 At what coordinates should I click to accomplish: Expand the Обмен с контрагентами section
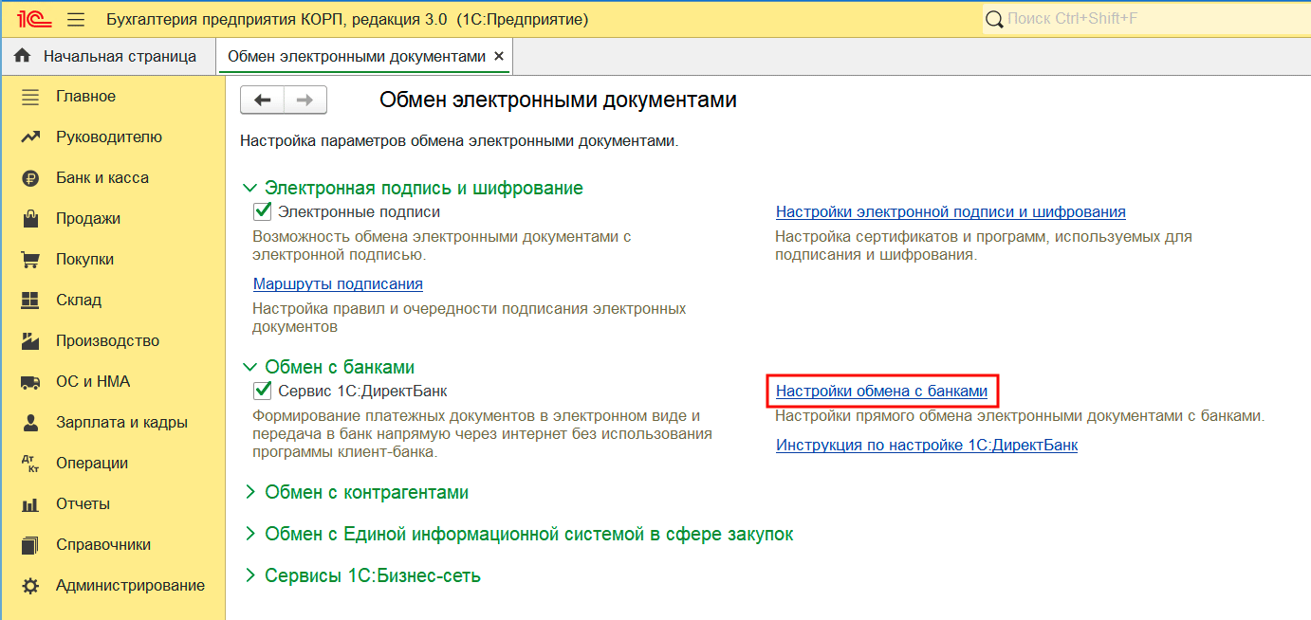click(250, 493)
